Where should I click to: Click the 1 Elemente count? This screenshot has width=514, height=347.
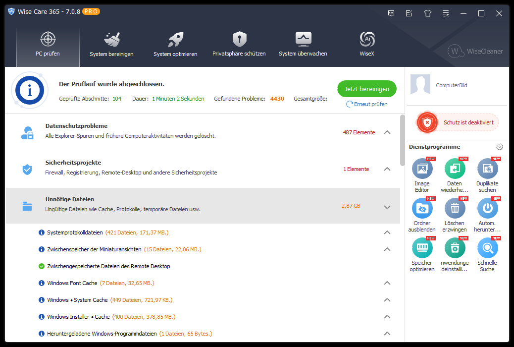pos(356,169)
